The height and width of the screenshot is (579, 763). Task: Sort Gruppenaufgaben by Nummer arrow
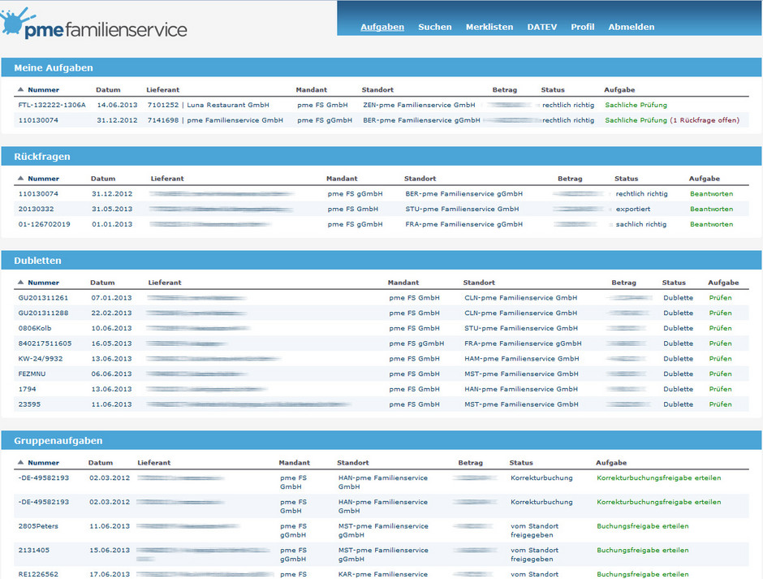point(20,463)
